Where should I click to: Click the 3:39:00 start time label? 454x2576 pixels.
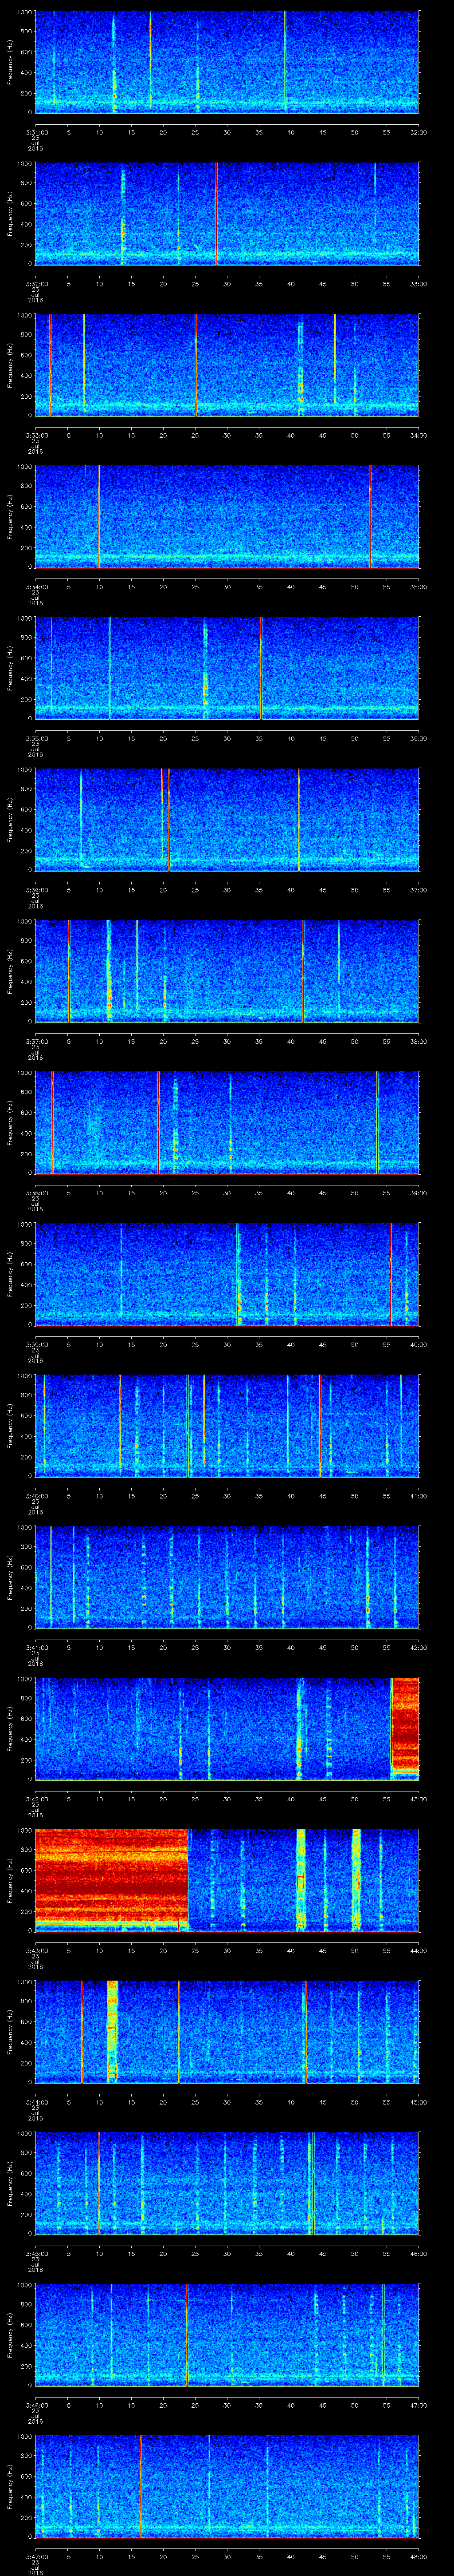[36, 1344]
